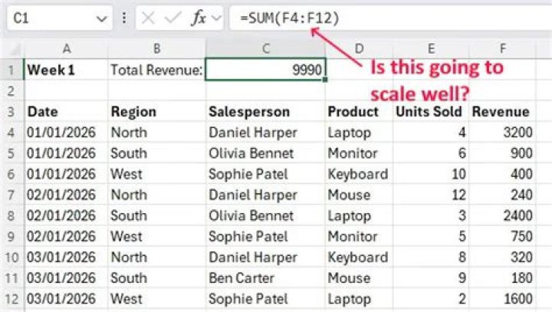Click the 'Revenue' header cell

click(503, 112)
